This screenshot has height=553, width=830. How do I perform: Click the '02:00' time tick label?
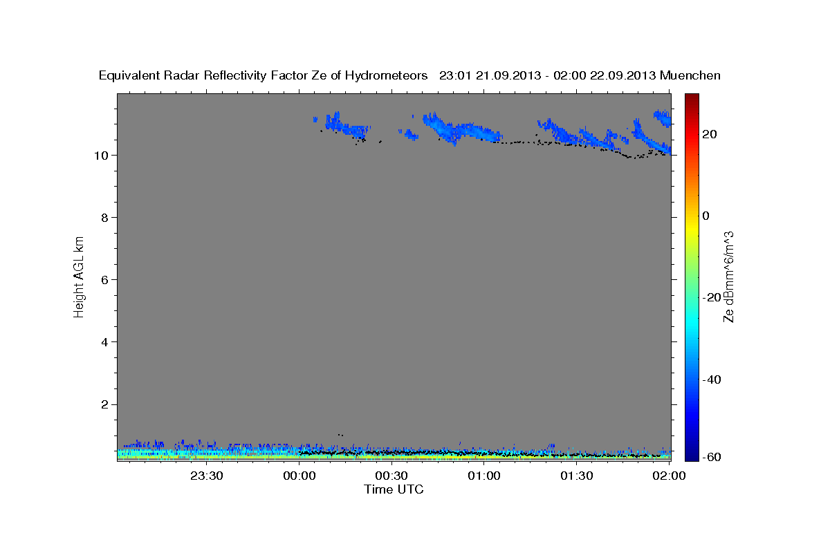pyautogui.click(x=669, y=476)
